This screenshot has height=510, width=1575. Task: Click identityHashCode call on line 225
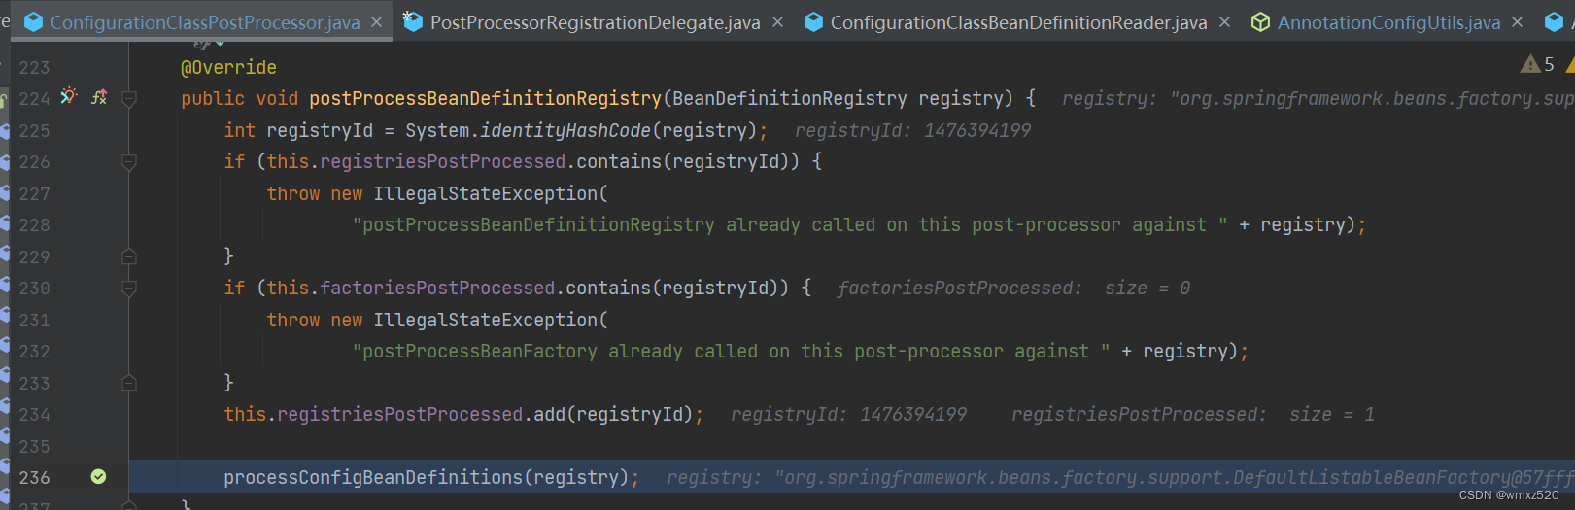tap(565, 130)
